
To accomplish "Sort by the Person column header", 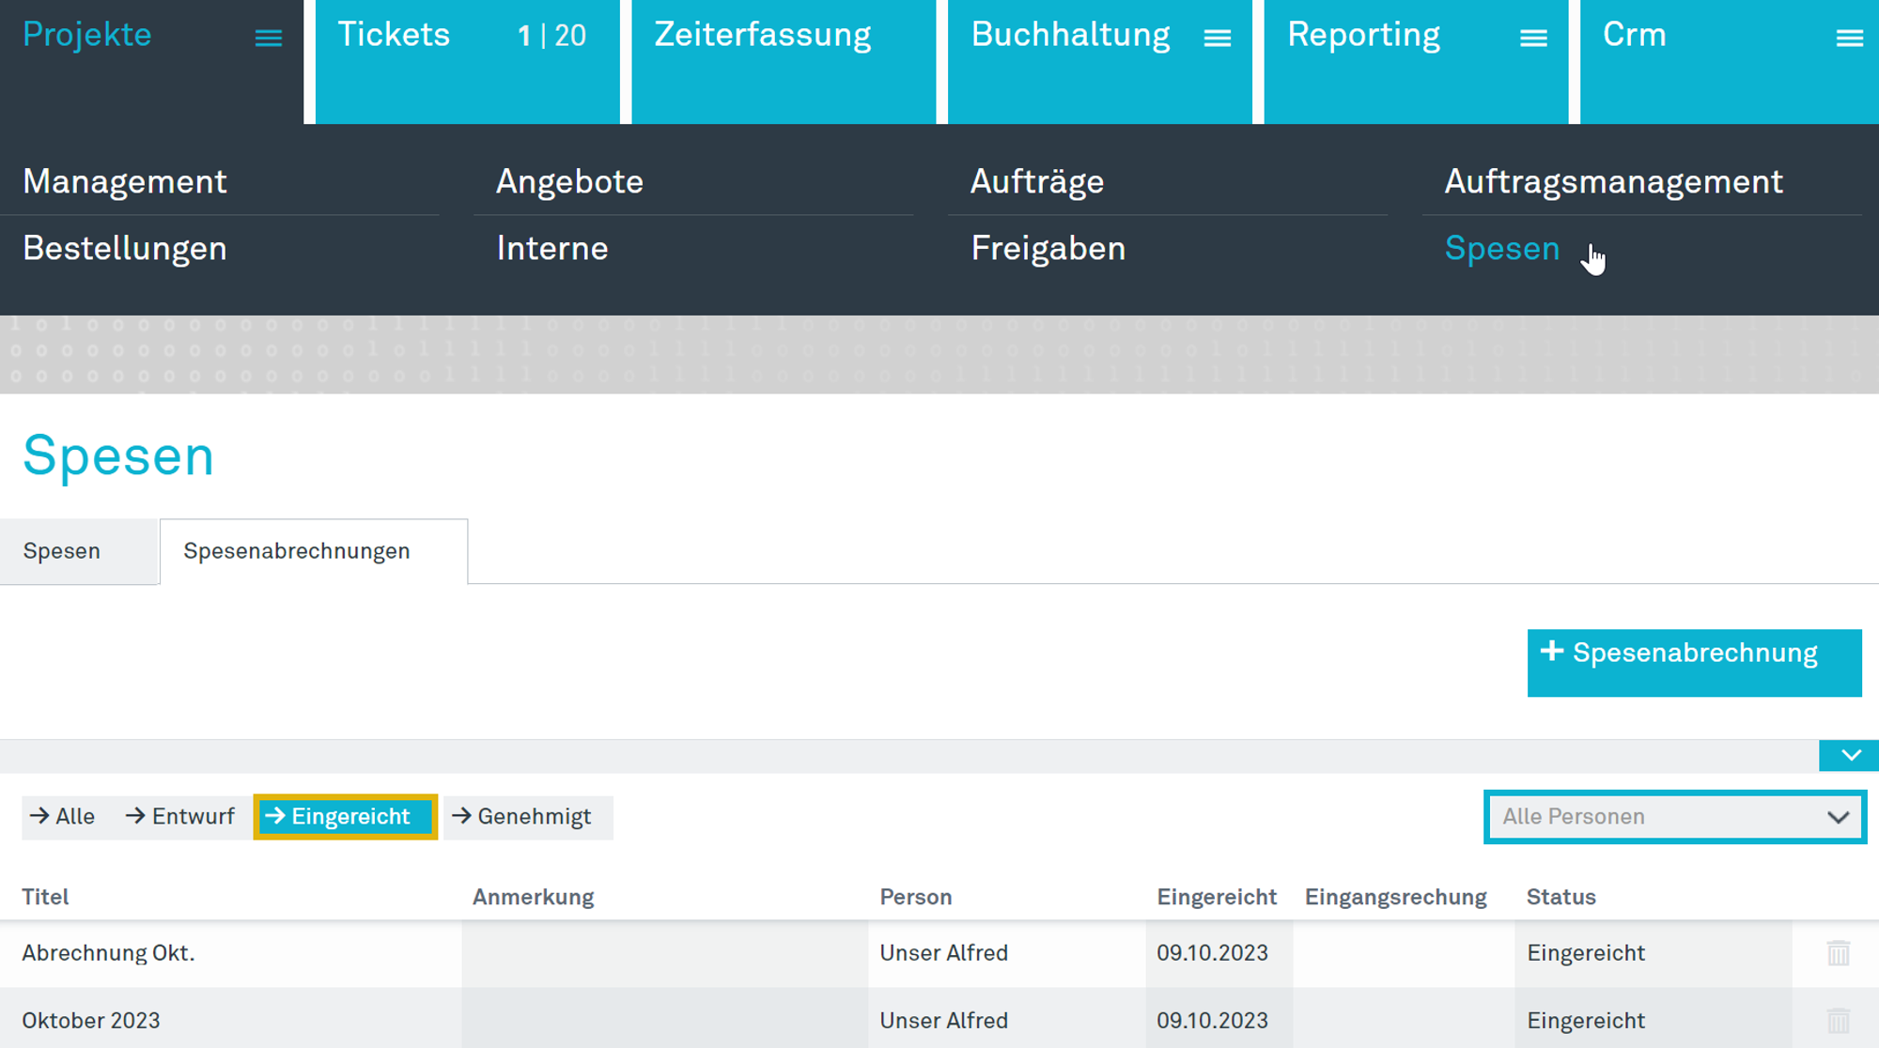I will [915, 897].
